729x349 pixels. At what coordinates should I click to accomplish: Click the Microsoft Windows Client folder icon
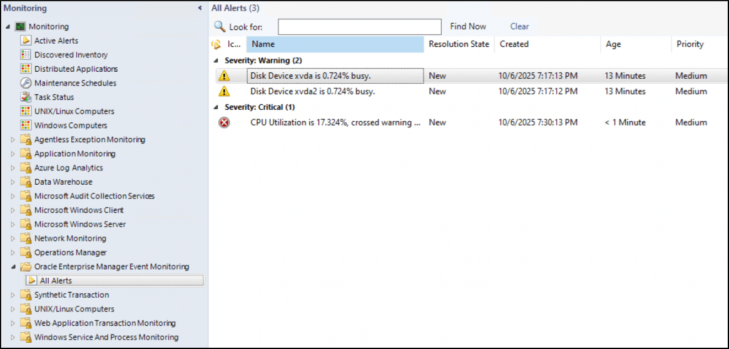pos(26,210)
